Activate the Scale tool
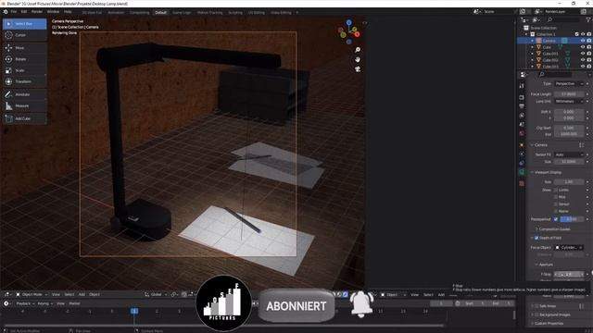Image resolution: width=593 pixels, height=333 pixels. (x=25, y=70)
